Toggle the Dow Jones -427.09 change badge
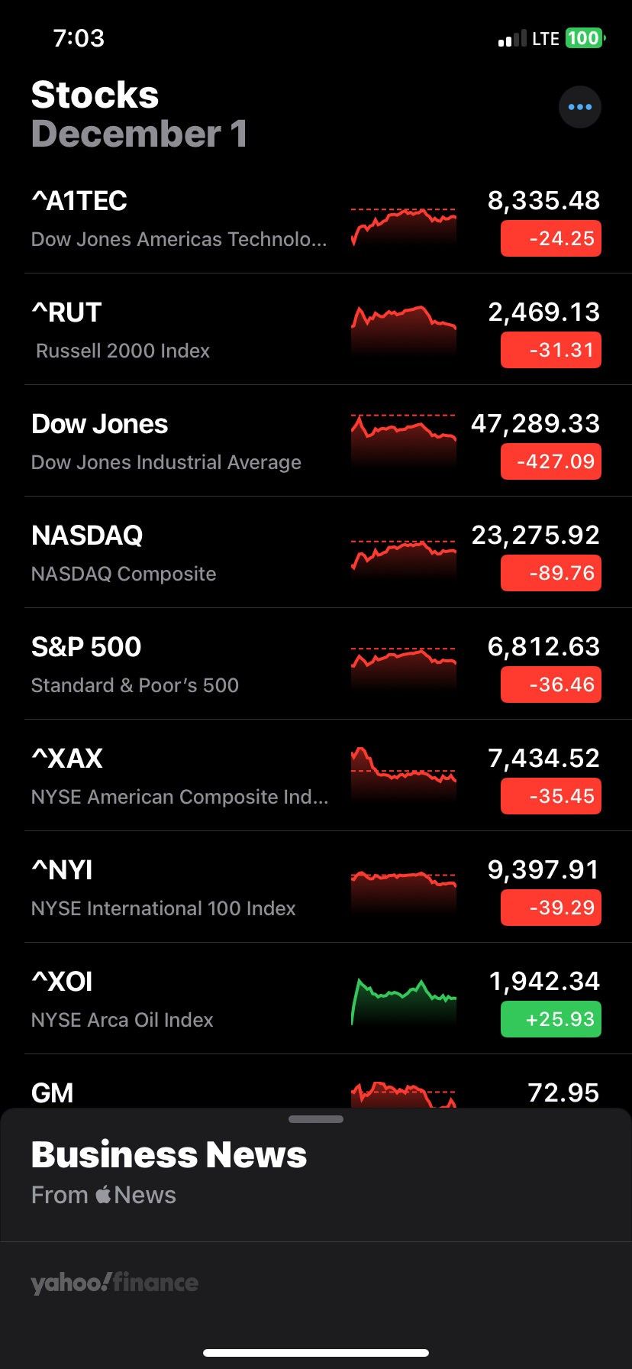 point(550,462)
